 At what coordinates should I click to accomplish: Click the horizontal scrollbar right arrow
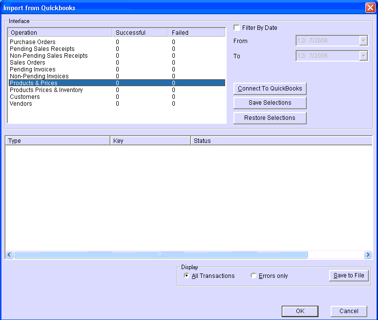tap(368, 254)
